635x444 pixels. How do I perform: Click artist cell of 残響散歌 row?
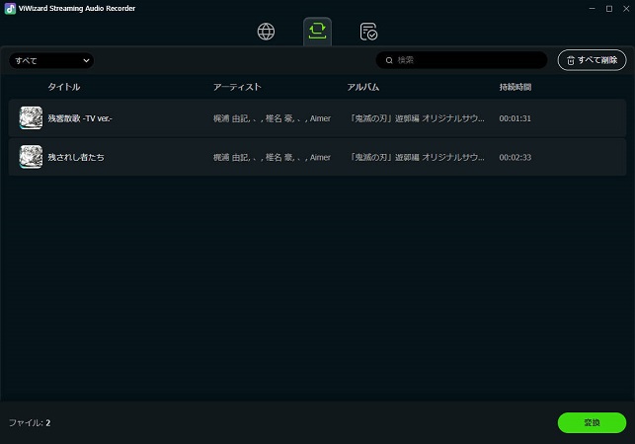[272, 118]
